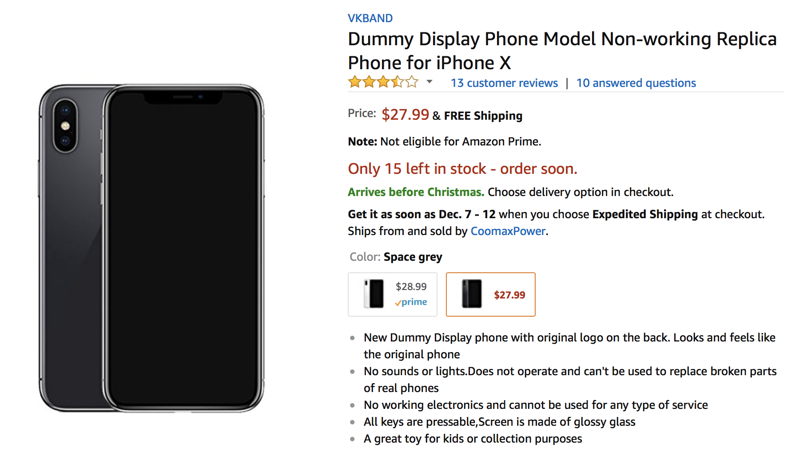Click the FREE Shipping text
Viewport: 803px width, 463px height.
click(x=483, y=116)
